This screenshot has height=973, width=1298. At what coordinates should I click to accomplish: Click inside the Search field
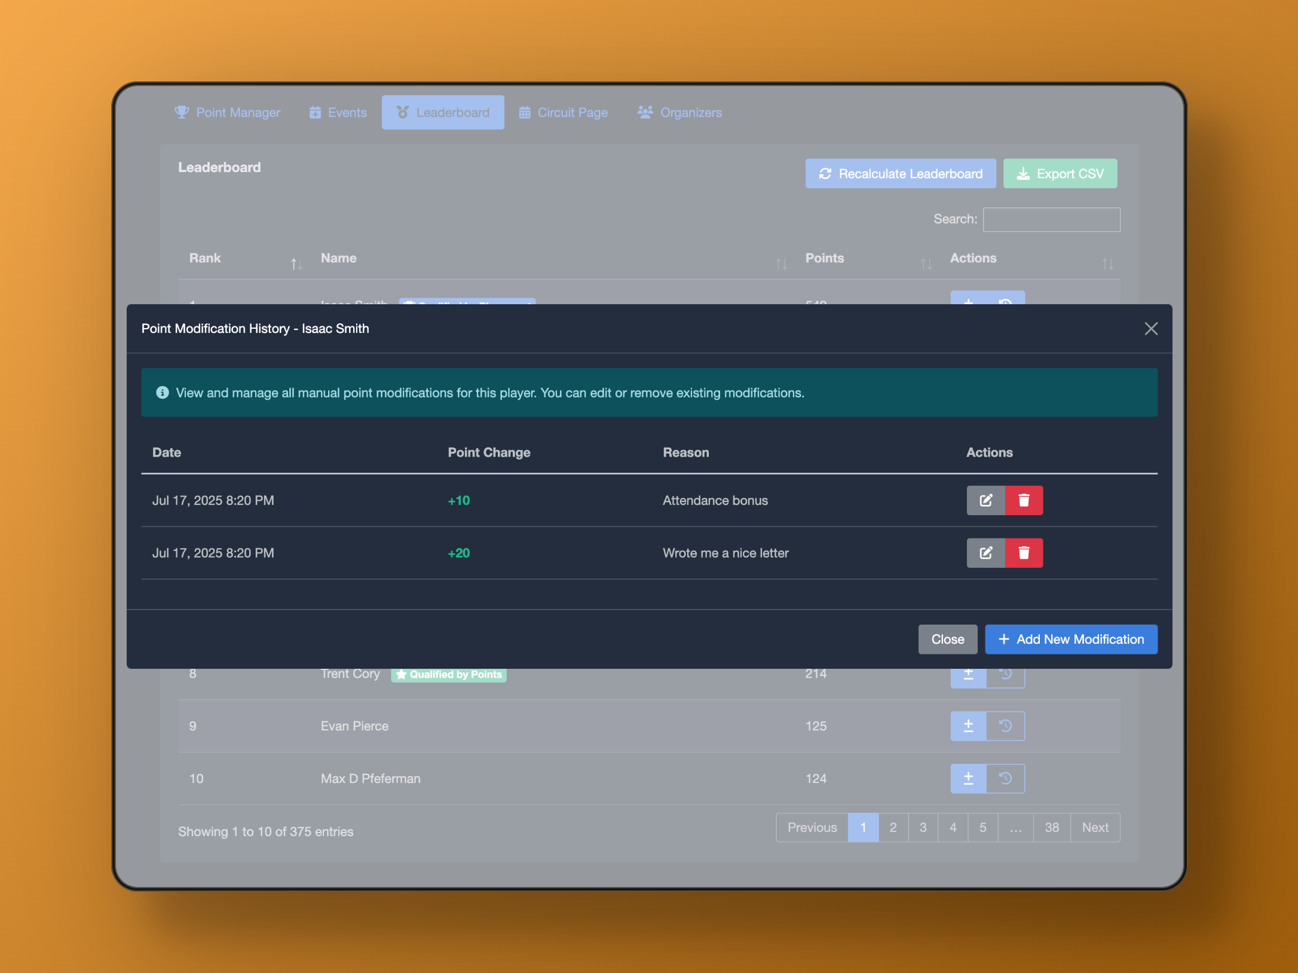[1051, 219]
